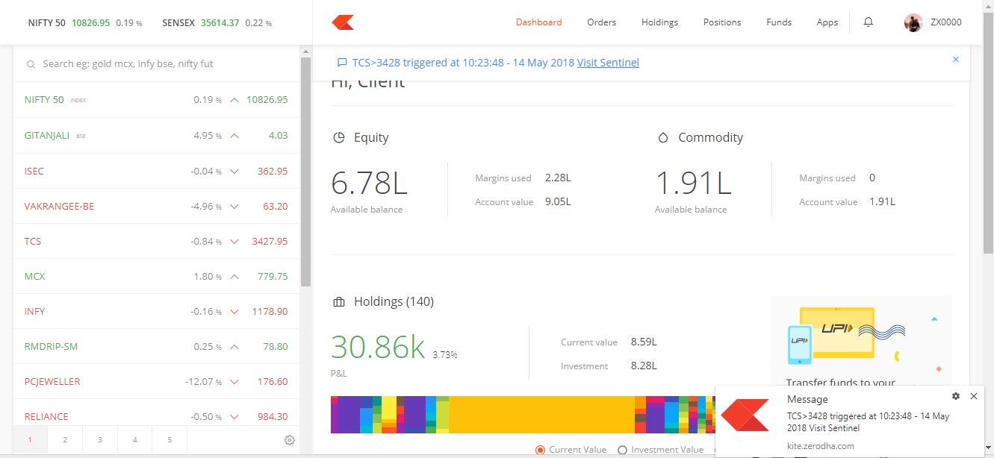This screenshot has width=994, height=458.
Task: Open ZX0000 user account menu
Action: click(946, 22)
